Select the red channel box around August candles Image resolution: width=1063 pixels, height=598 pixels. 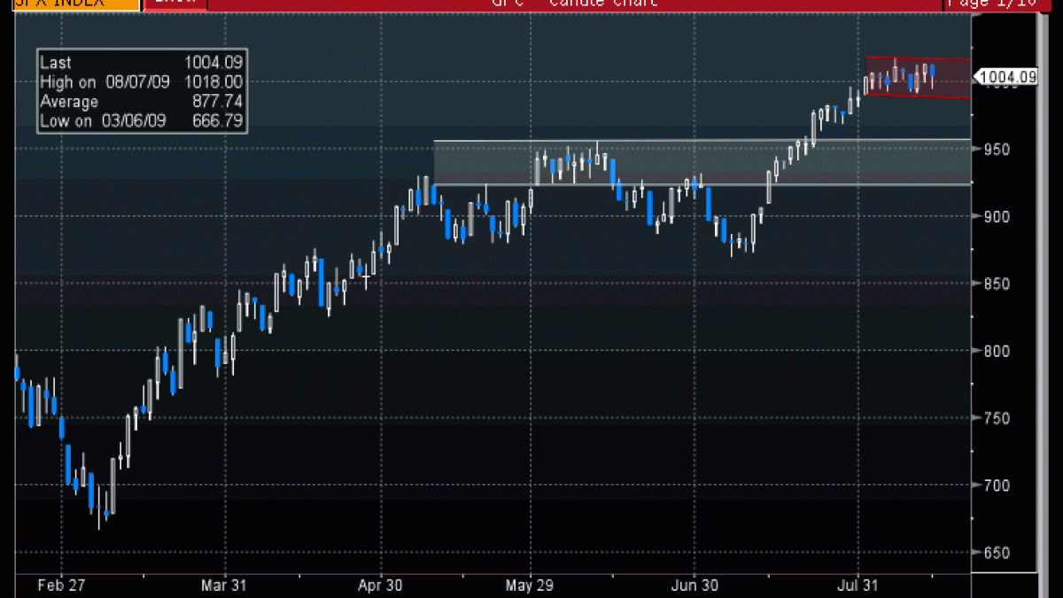pos(918,77)
